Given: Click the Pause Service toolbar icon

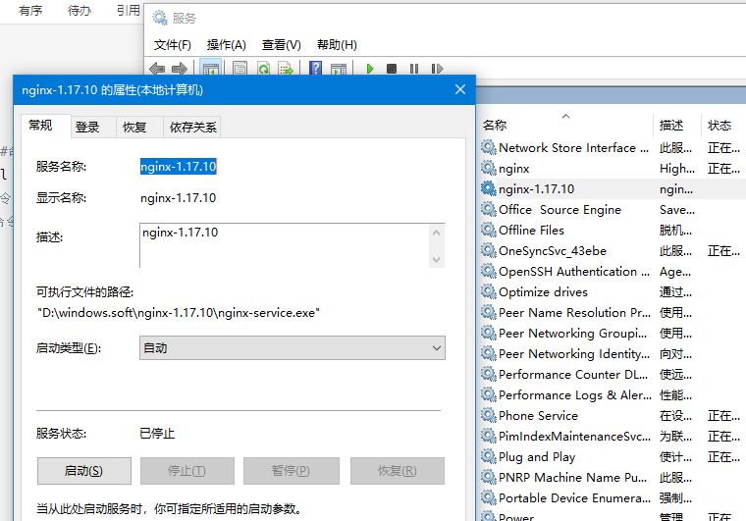Looking at the screenshot, I should (x=414, y=69).
